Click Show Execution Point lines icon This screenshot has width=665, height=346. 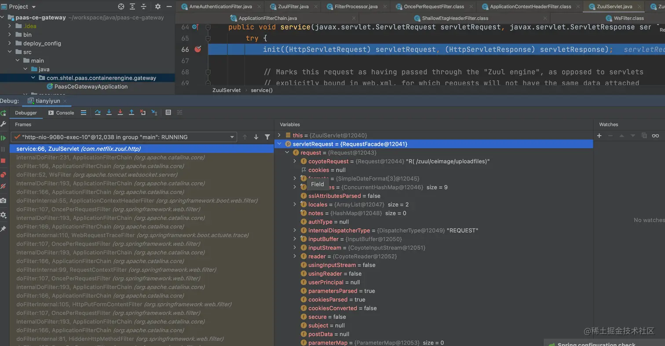[x=84, y=113]
